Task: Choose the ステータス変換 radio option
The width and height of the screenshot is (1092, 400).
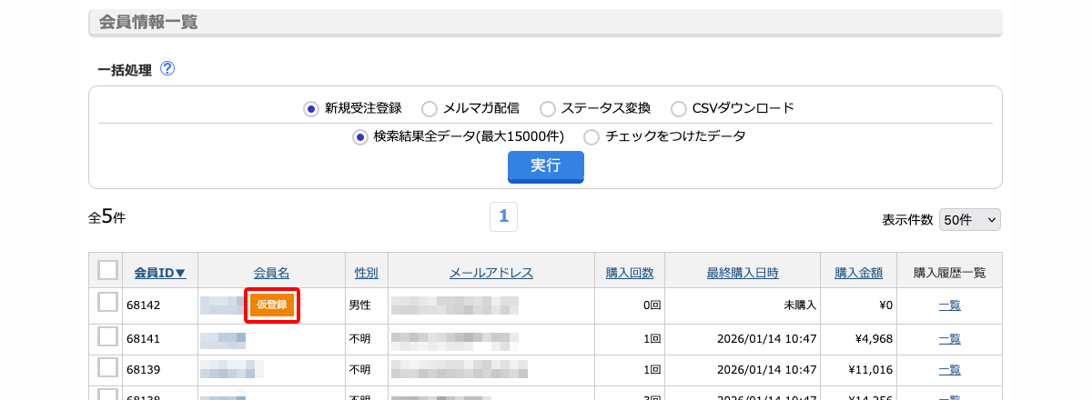Action: point(548,108)
